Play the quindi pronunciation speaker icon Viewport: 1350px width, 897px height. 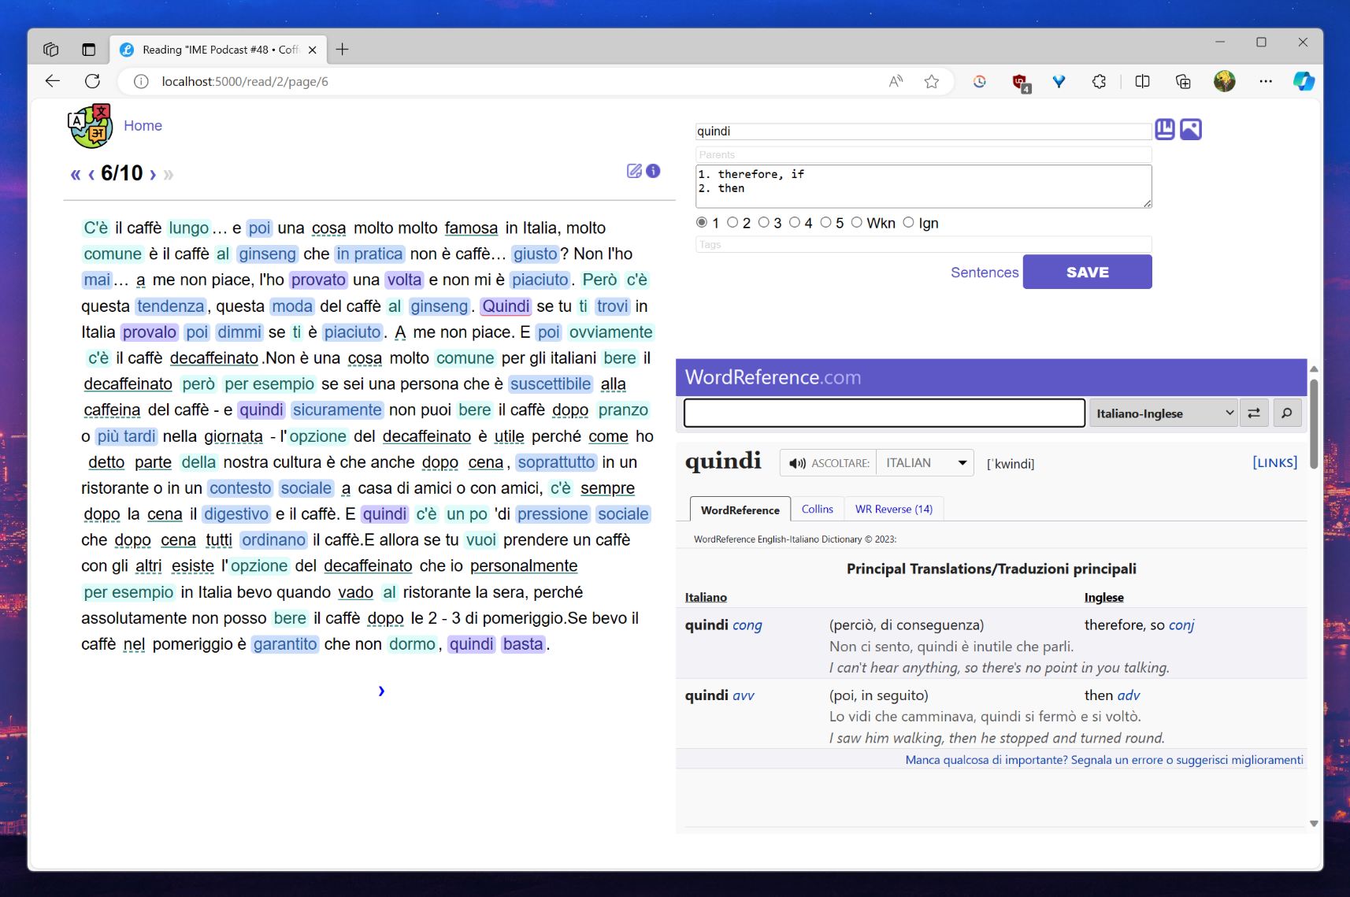[x=798, y=463]
